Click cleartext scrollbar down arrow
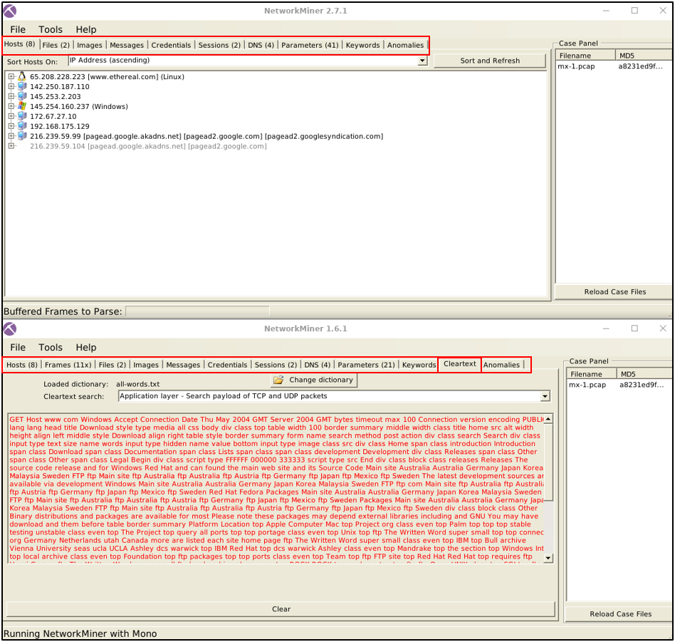The width and height of the screenshot is (675, 642). [548, 558]
